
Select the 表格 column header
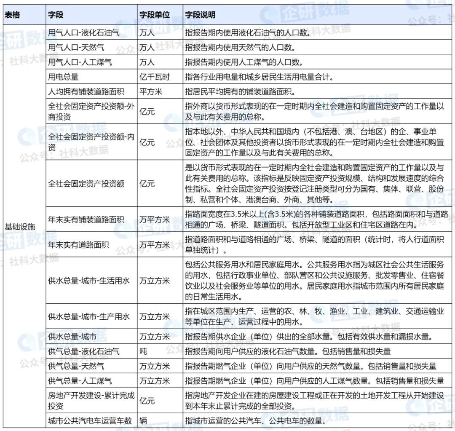tap(24, 15)
